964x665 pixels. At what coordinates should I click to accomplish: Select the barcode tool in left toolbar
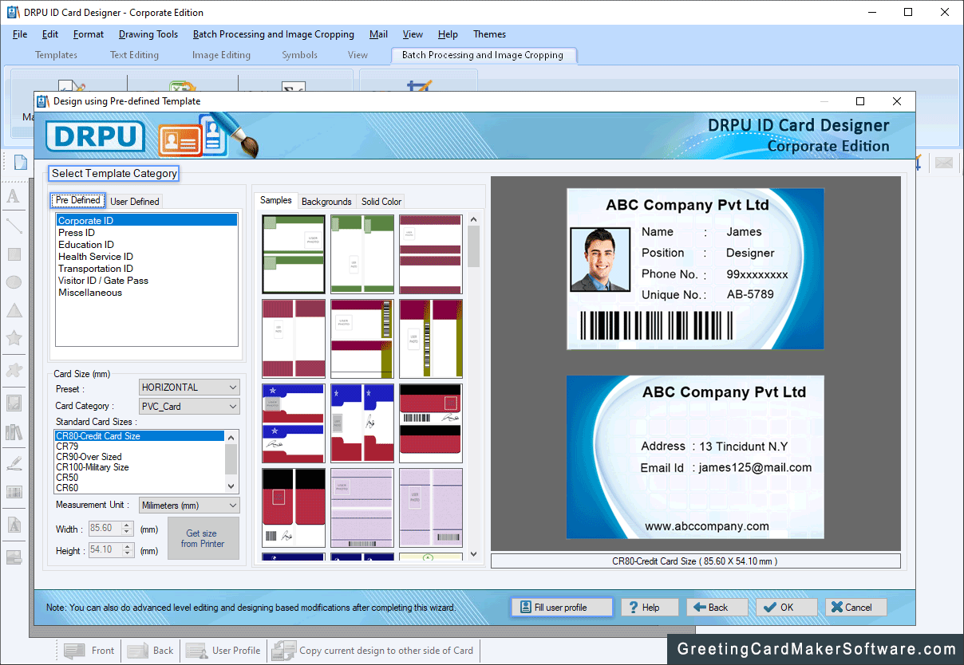pyautogui.click(x=14, y=492)
